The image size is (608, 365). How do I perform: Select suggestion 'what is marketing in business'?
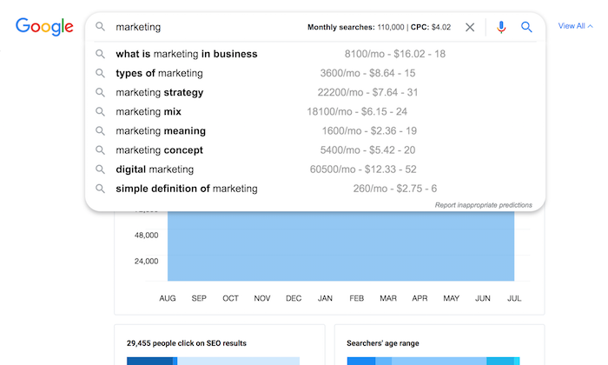click(186, 54)
